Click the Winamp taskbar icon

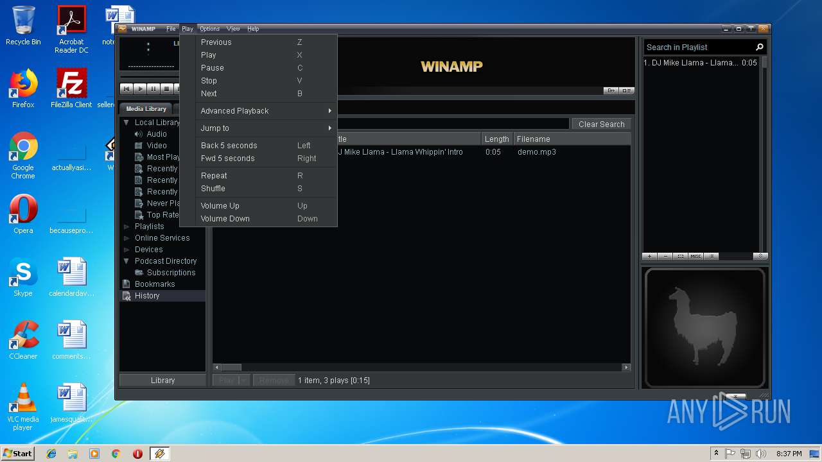(x=159, y=454)
